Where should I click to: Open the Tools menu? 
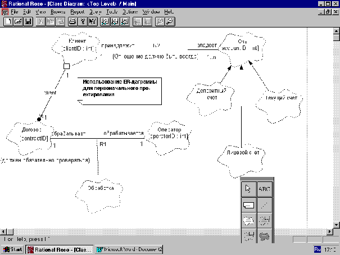click(112, 11)
